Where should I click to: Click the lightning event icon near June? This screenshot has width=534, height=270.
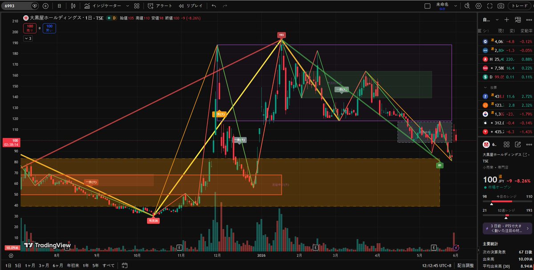(x=456, y=247)
